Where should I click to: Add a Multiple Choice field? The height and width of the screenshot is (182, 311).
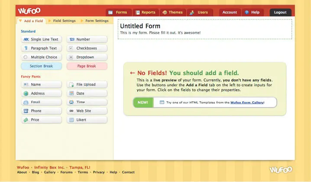[x=42, y=57]
